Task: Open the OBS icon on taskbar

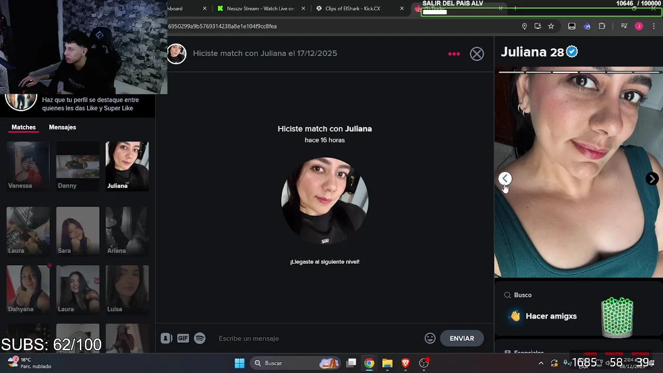Action: (424, 363)
